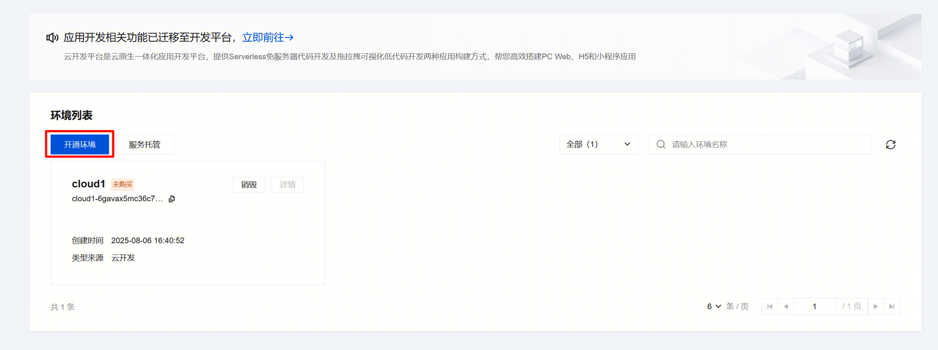This screenshot has height=350, width=938.
Task: Go to the next page
Action: click(x=875, y=306)
